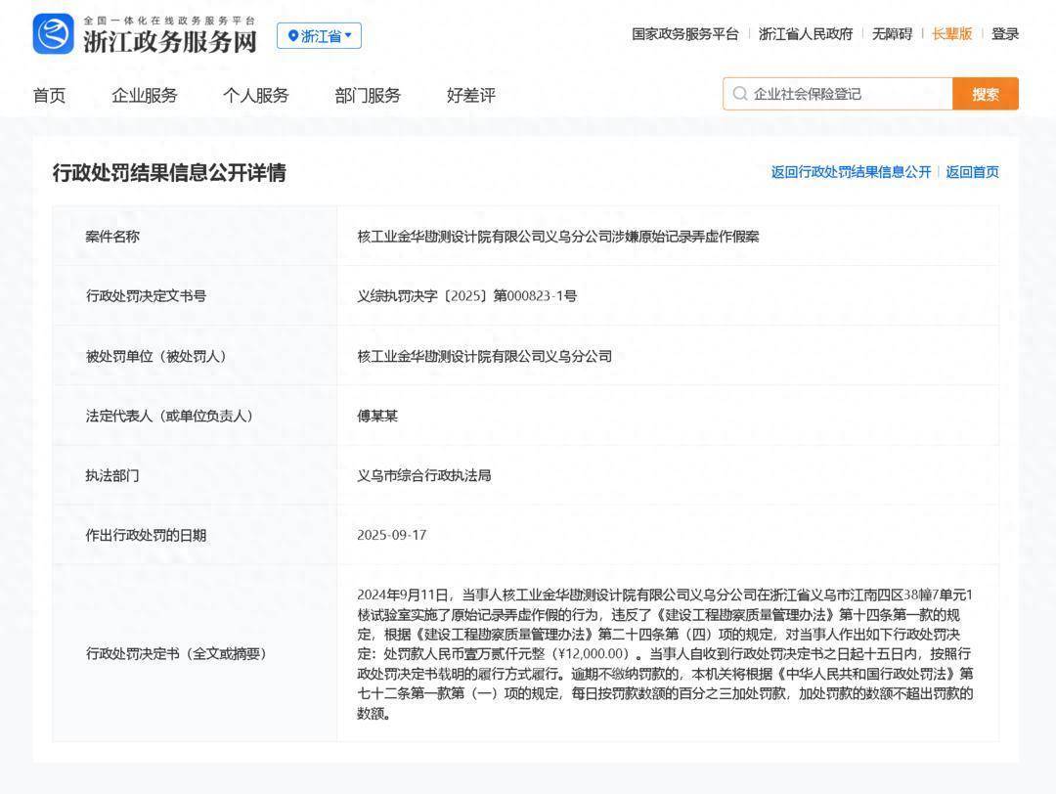The height and width of the screenshot is (794, 1056).
Task: Switch to 长辈版 elder mode
Action: point(951,33)
